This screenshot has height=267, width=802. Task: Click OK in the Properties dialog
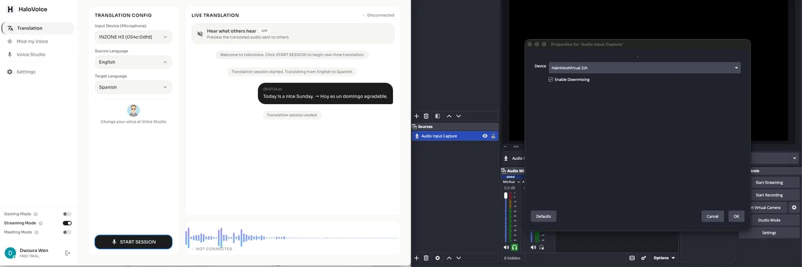pos(736,216)
